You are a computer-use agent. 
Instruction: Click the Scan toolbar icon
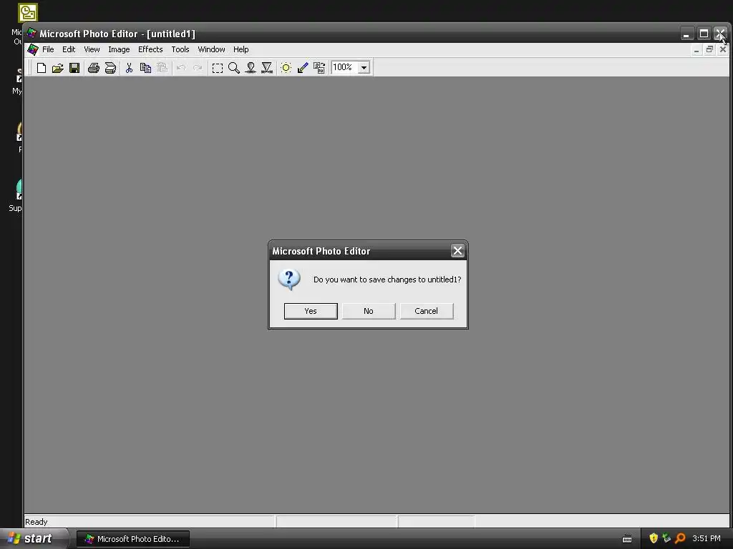coord(110,68)
